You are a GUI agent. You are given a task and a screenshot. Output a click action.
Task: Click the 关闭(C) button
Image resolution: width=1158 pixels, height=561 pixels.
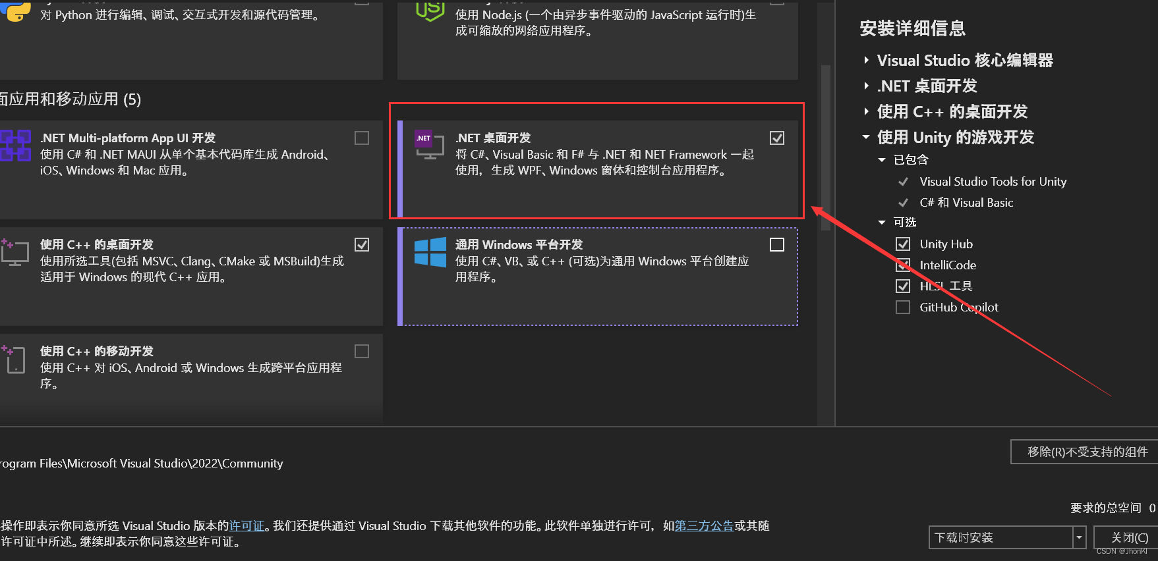pyautogui.click(x=1127, y=537)
